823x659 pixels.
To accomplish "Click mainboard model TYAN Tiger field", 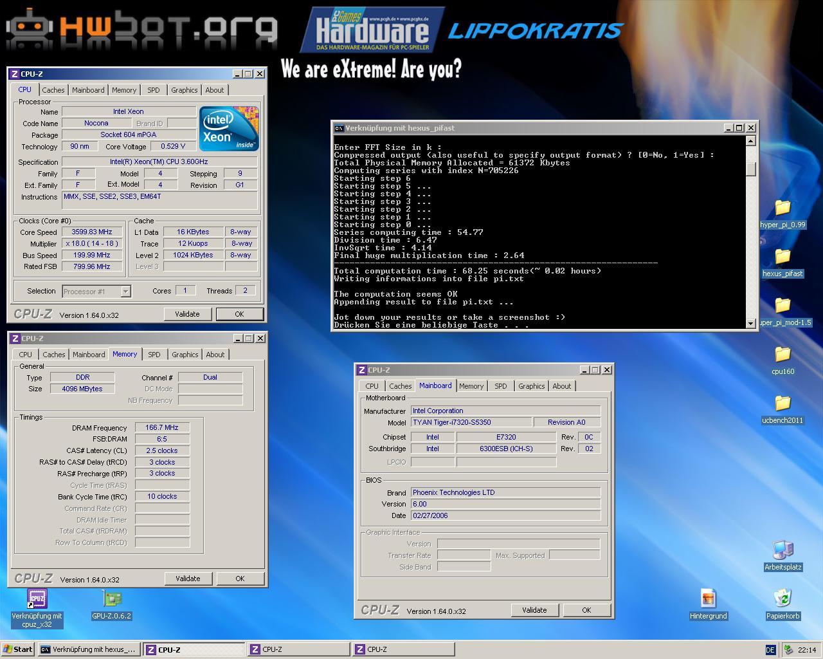I will [x=471, y=422].
